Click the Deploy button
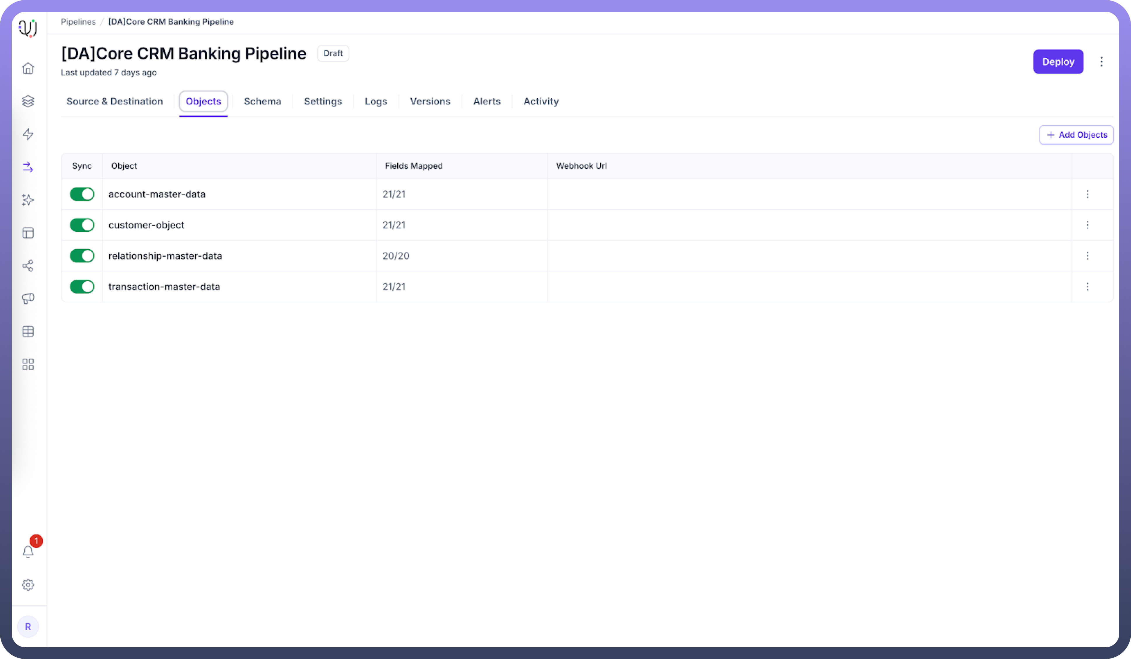This screenshot has height=659, width=1131. (1058, 62)
